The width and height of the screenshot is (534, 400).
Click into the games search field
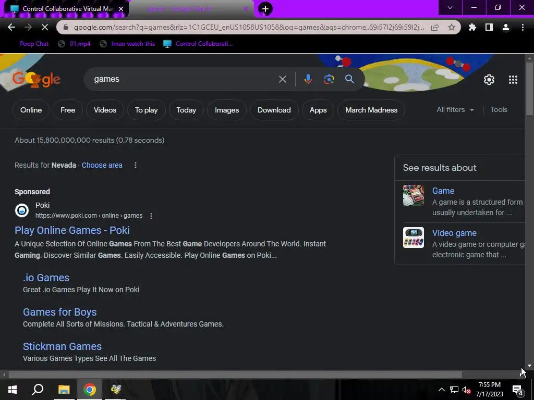(x=184, y=79)
